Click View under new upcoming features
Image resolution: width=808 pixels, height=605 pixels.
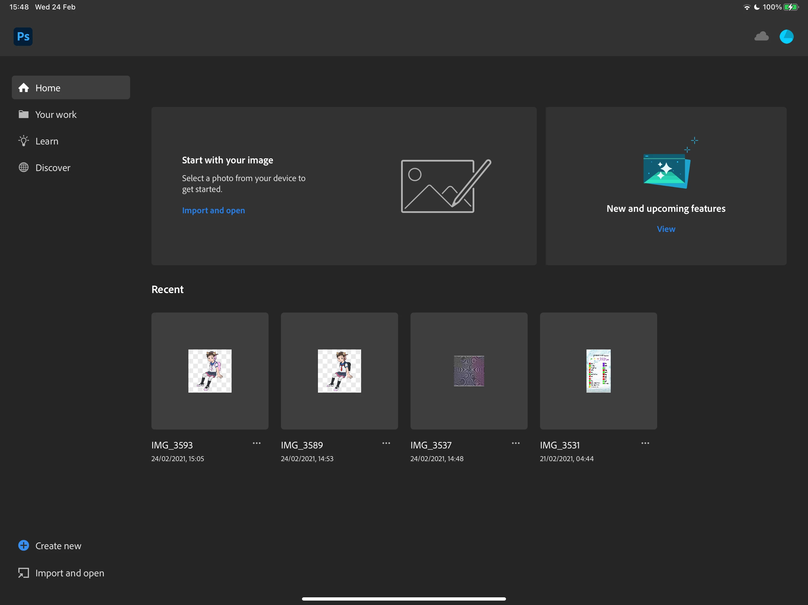point(666,229)
